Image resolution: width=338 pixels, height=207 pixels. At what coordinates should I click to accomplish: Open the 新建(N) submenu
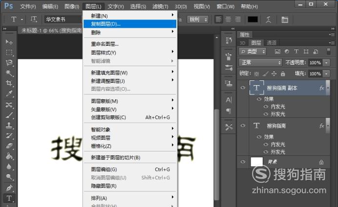130,16
